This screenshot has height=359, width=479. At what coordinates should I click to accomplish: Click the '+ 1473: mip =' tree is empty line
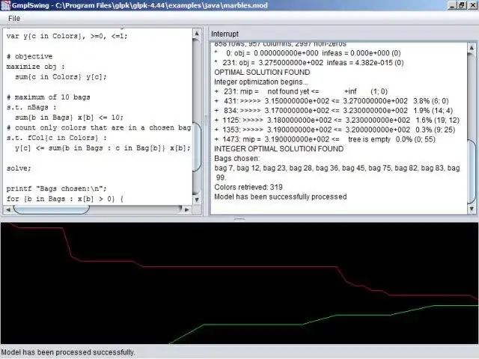click(x=325, y=139)
